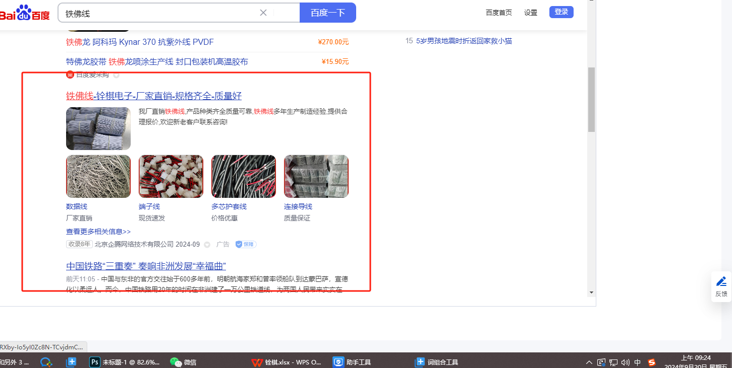This screenshot has height=368, width=732.
Task: Click the 中 input method indicator
Action: tap(638, 362)
